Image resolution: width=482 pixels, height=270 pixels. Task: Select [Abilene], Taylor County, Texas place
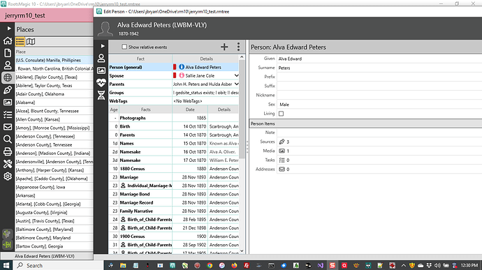(54, 85)
